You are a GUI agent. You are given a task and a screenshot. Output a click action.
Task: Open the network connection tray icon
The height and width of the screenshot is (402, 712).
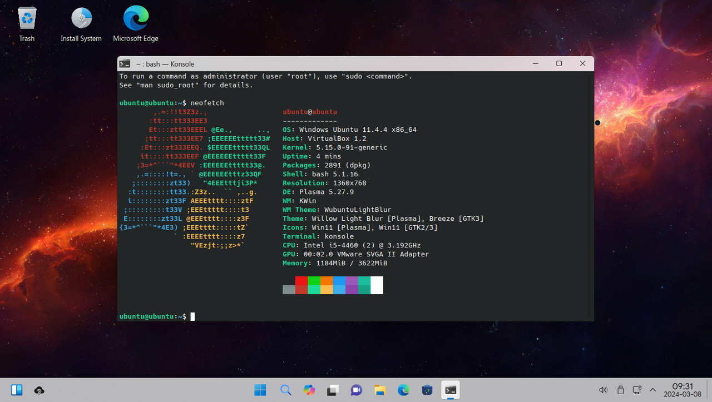[x=637, y=390]
